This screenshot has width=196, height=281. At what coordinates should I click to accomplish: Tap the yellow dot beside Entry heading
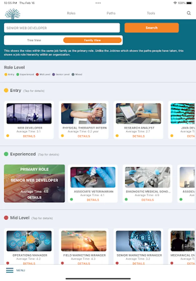tap(6, 90)
